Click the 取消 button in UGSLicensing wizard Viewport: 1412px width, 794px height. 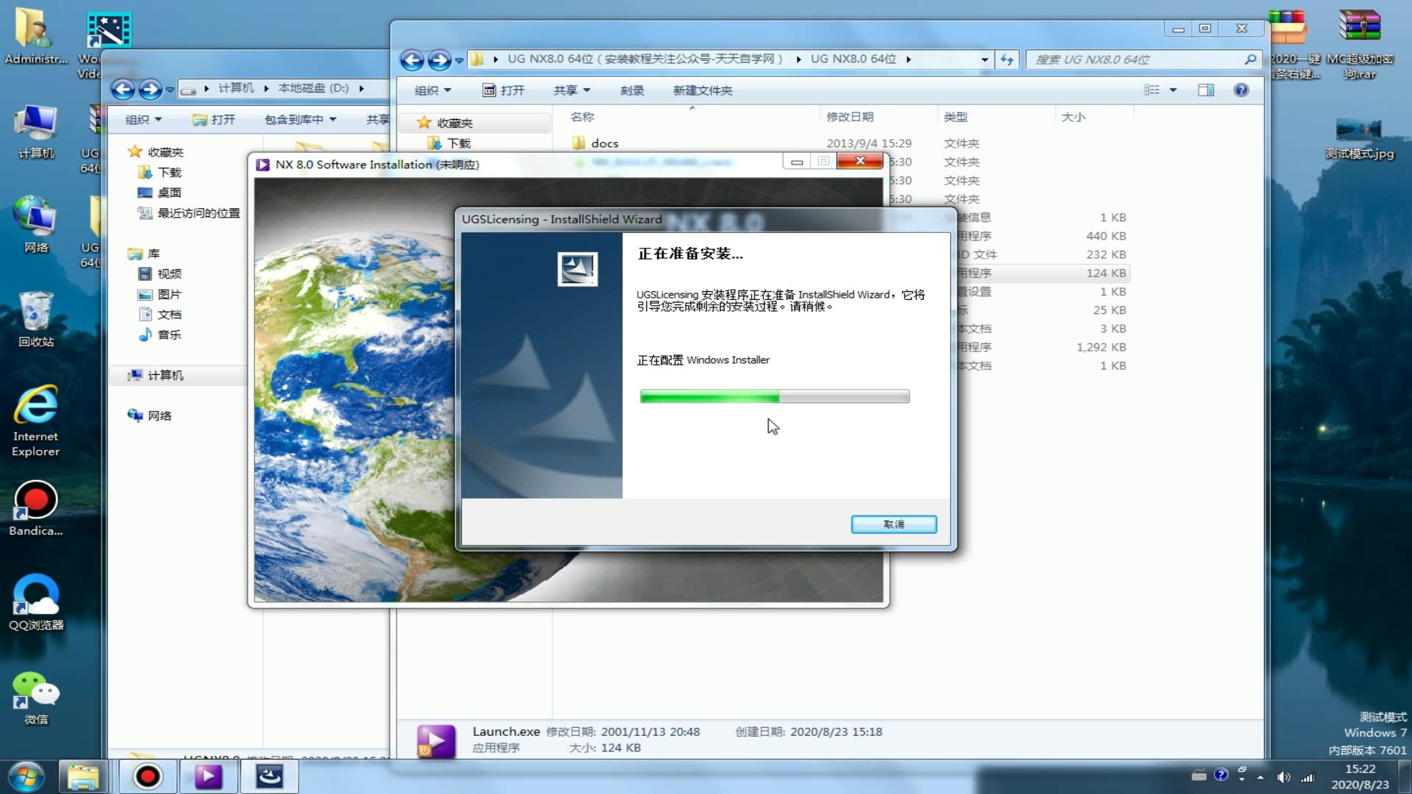coord(894,524)
